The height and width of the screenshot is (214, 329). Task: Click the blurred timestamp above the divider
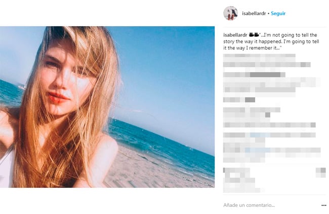(241, 190)
